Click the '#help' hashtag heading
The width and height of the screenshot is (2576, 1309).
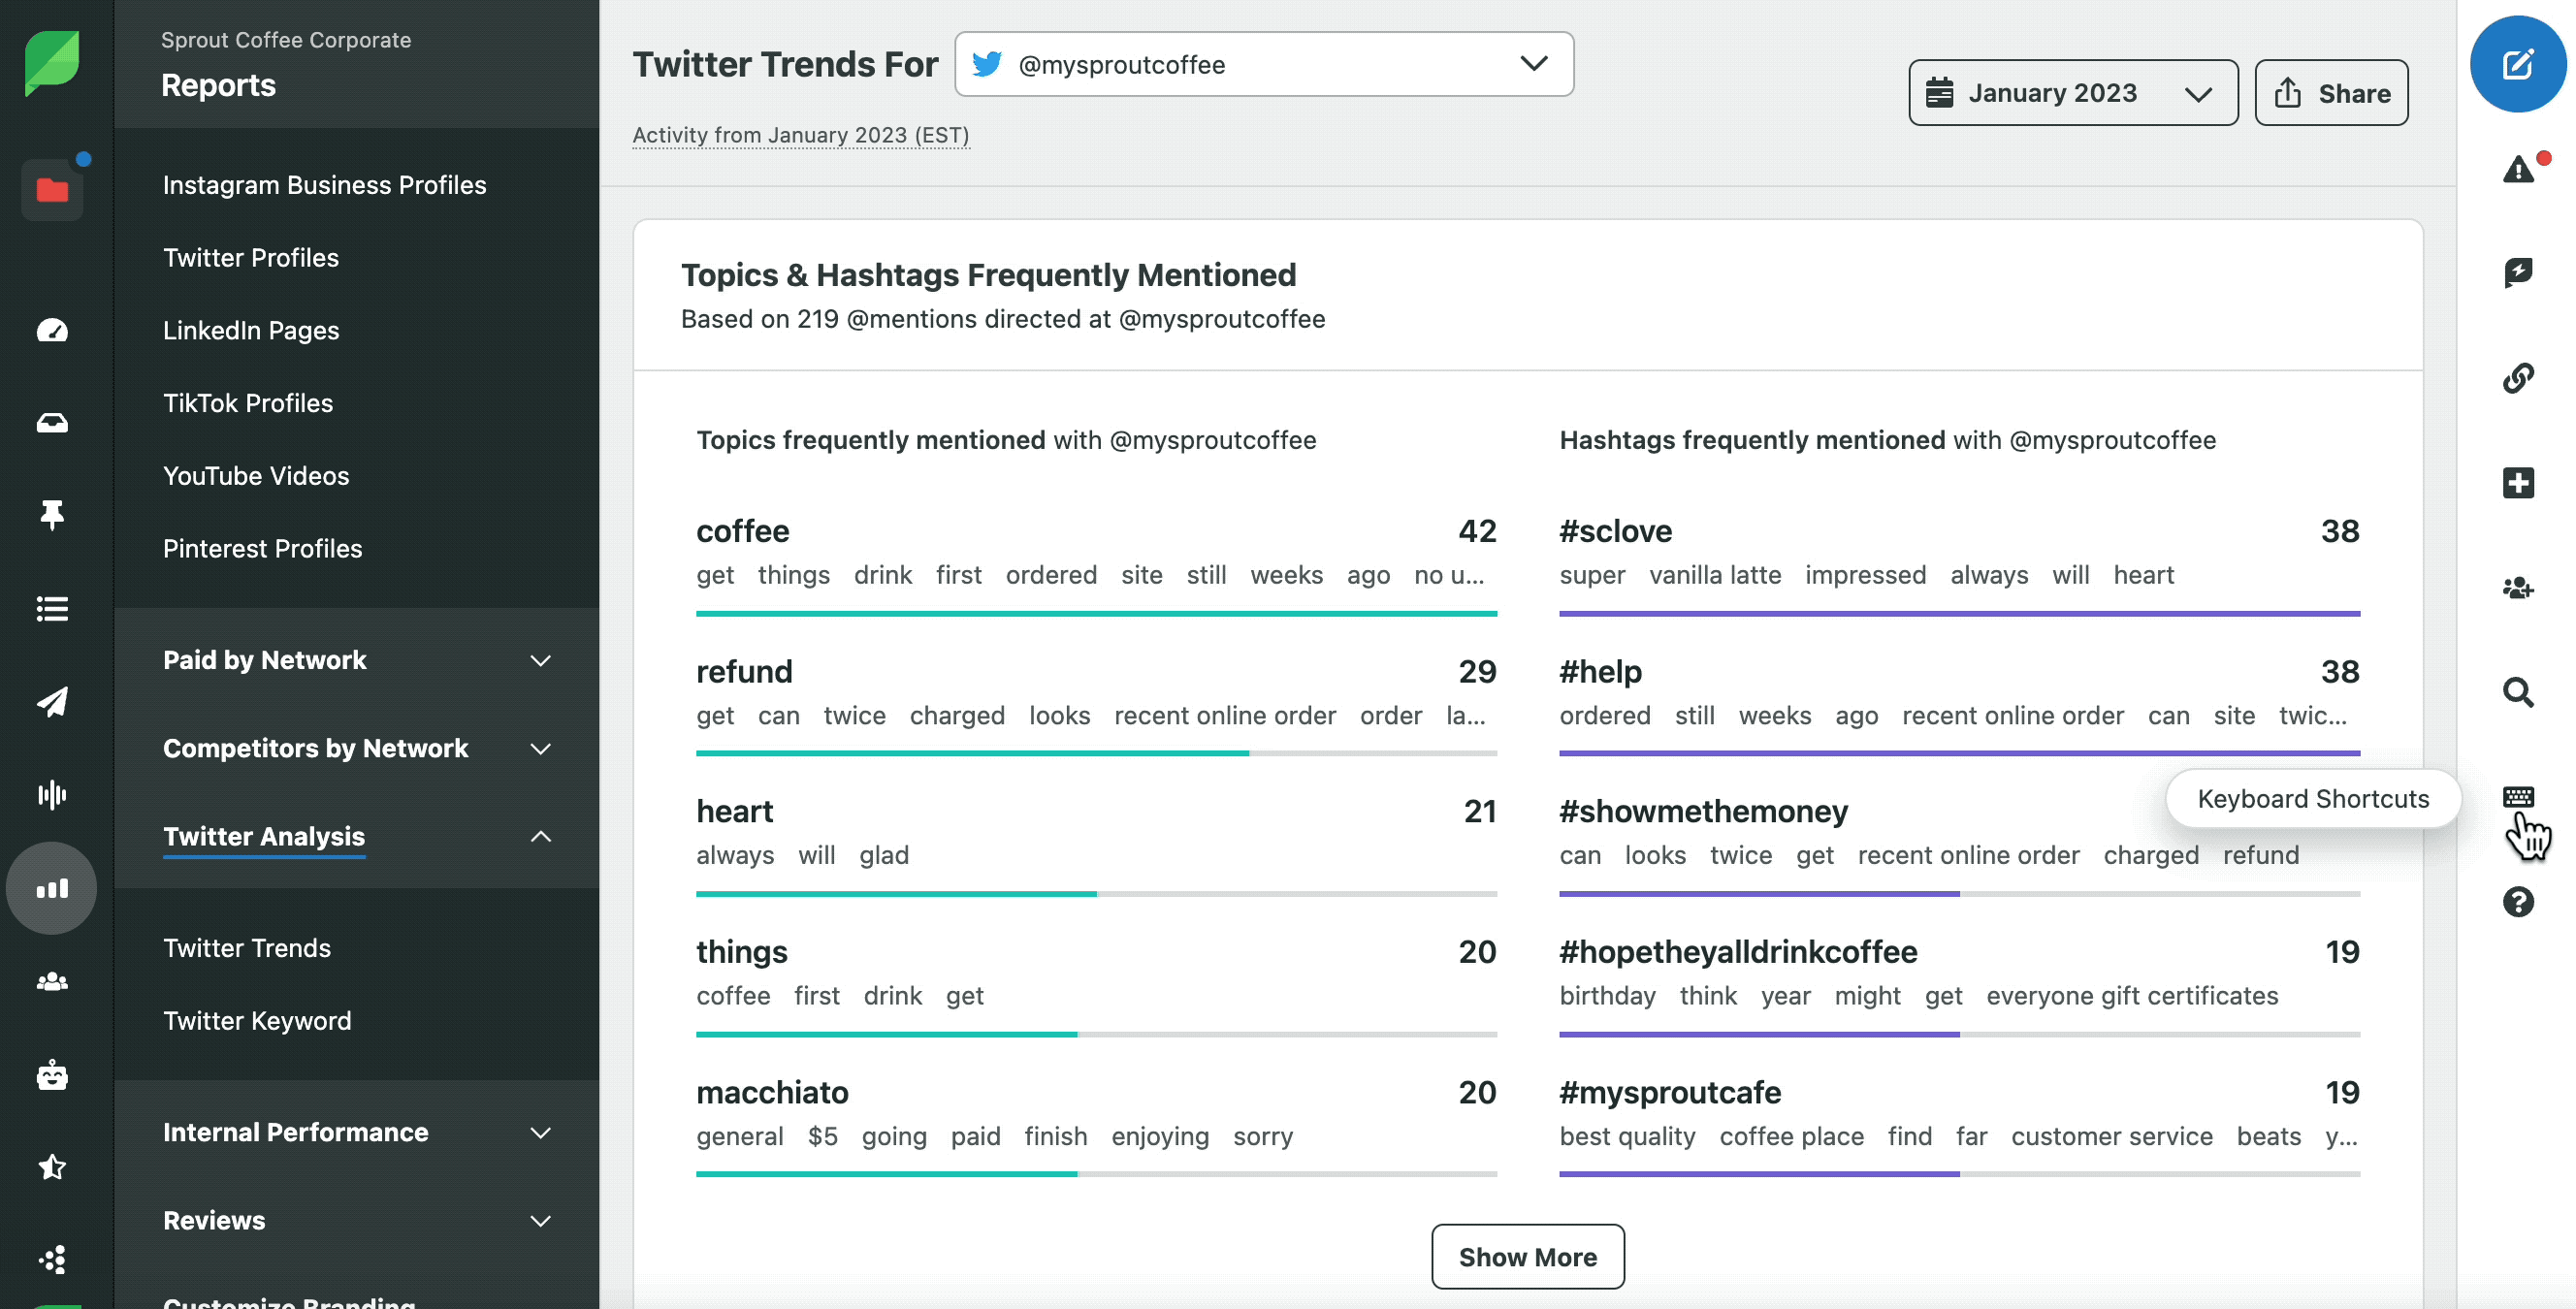tap(1600, 672)
